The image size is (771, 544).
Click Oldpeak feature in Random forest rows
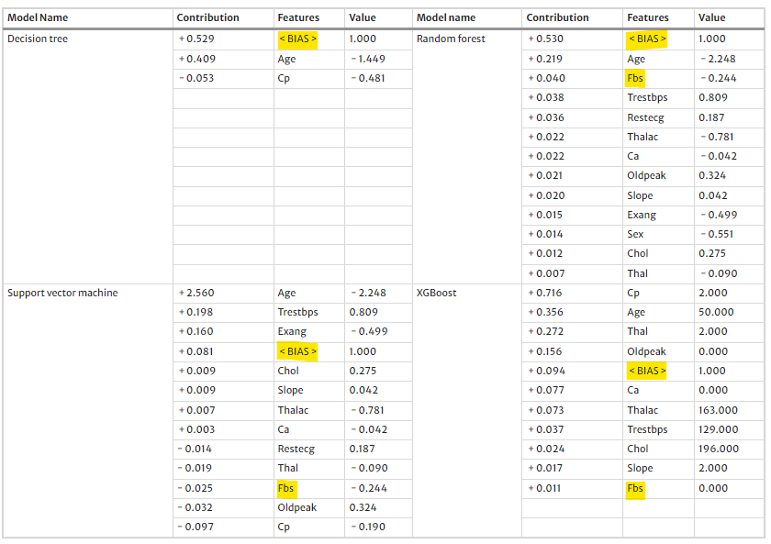point(646,175)
